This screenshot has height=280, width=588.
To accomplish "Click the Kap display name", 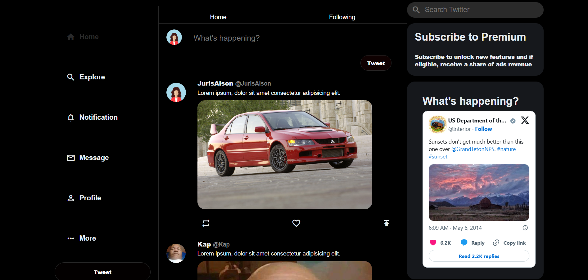I will pos(204,244).
